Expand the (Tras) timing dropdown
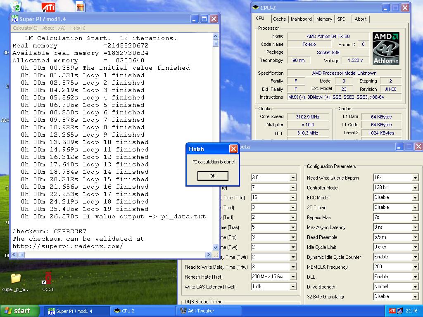423x317 pixels. click(293, 227)
